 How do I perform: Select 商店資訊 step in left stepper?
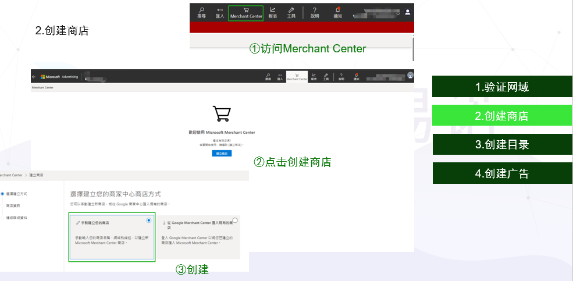(x=10, y=206)
